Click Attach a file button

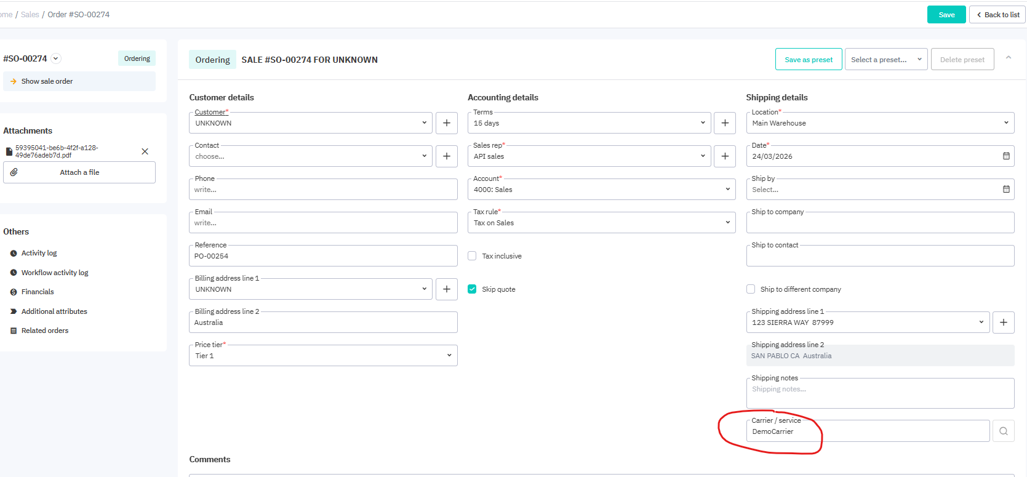[79, 172]
